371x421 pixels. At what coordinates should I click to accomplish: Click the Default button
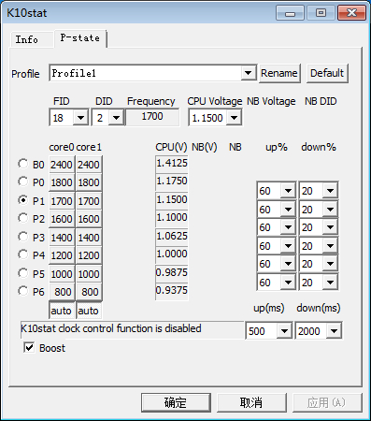[327, 73]
